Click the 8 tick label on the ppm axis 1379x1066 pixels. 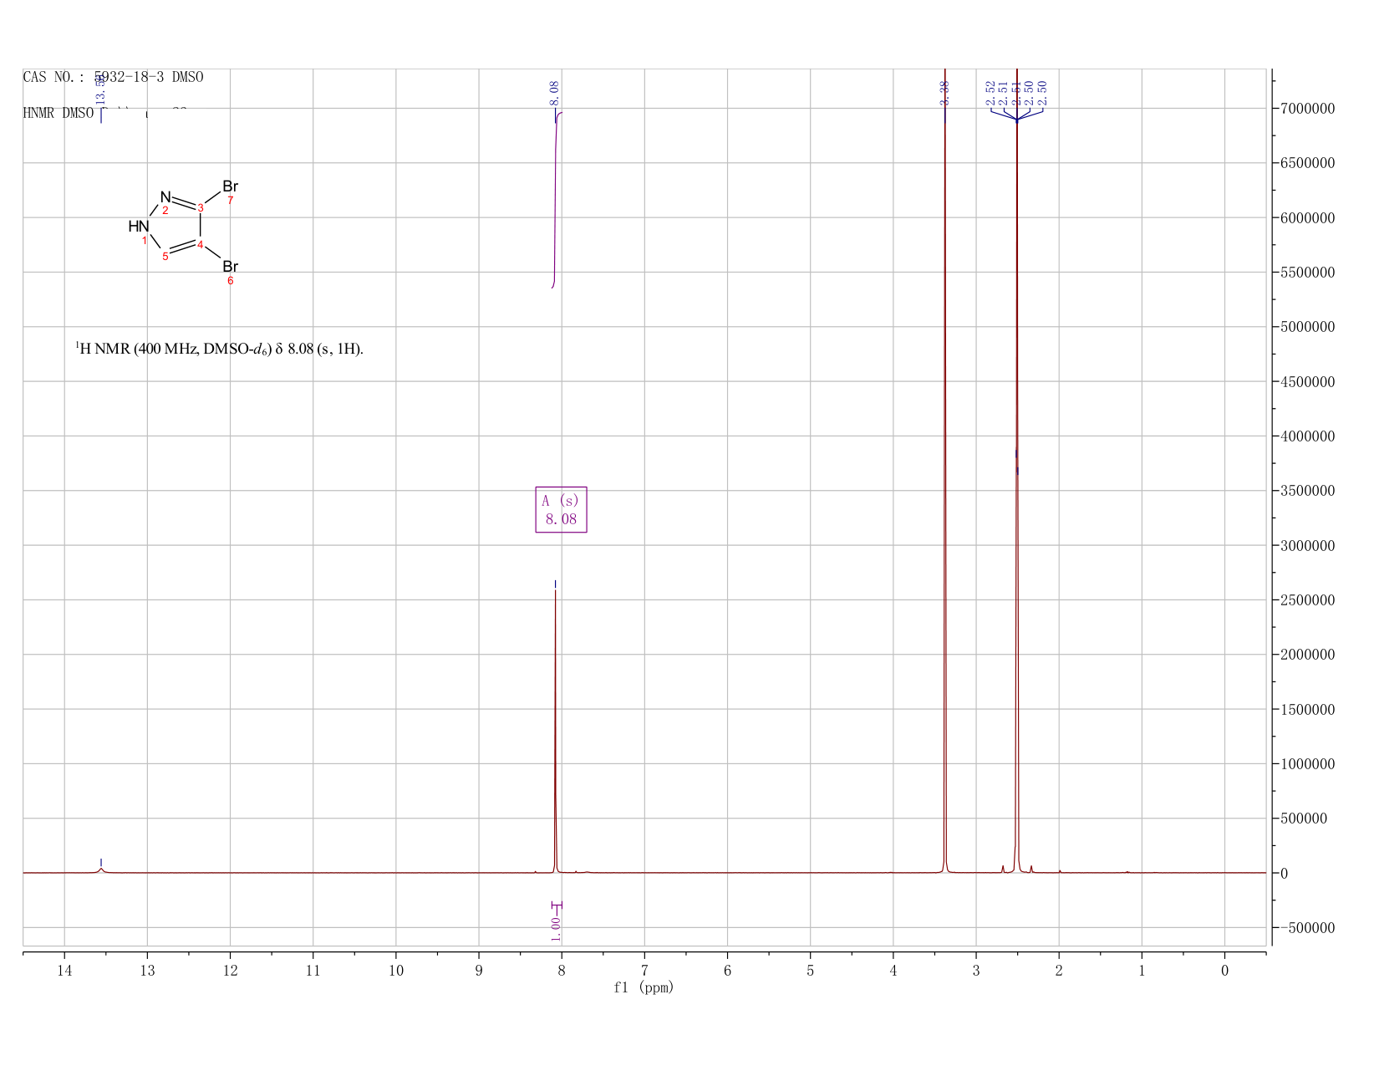pyautogui.click(x=562, y=970)
